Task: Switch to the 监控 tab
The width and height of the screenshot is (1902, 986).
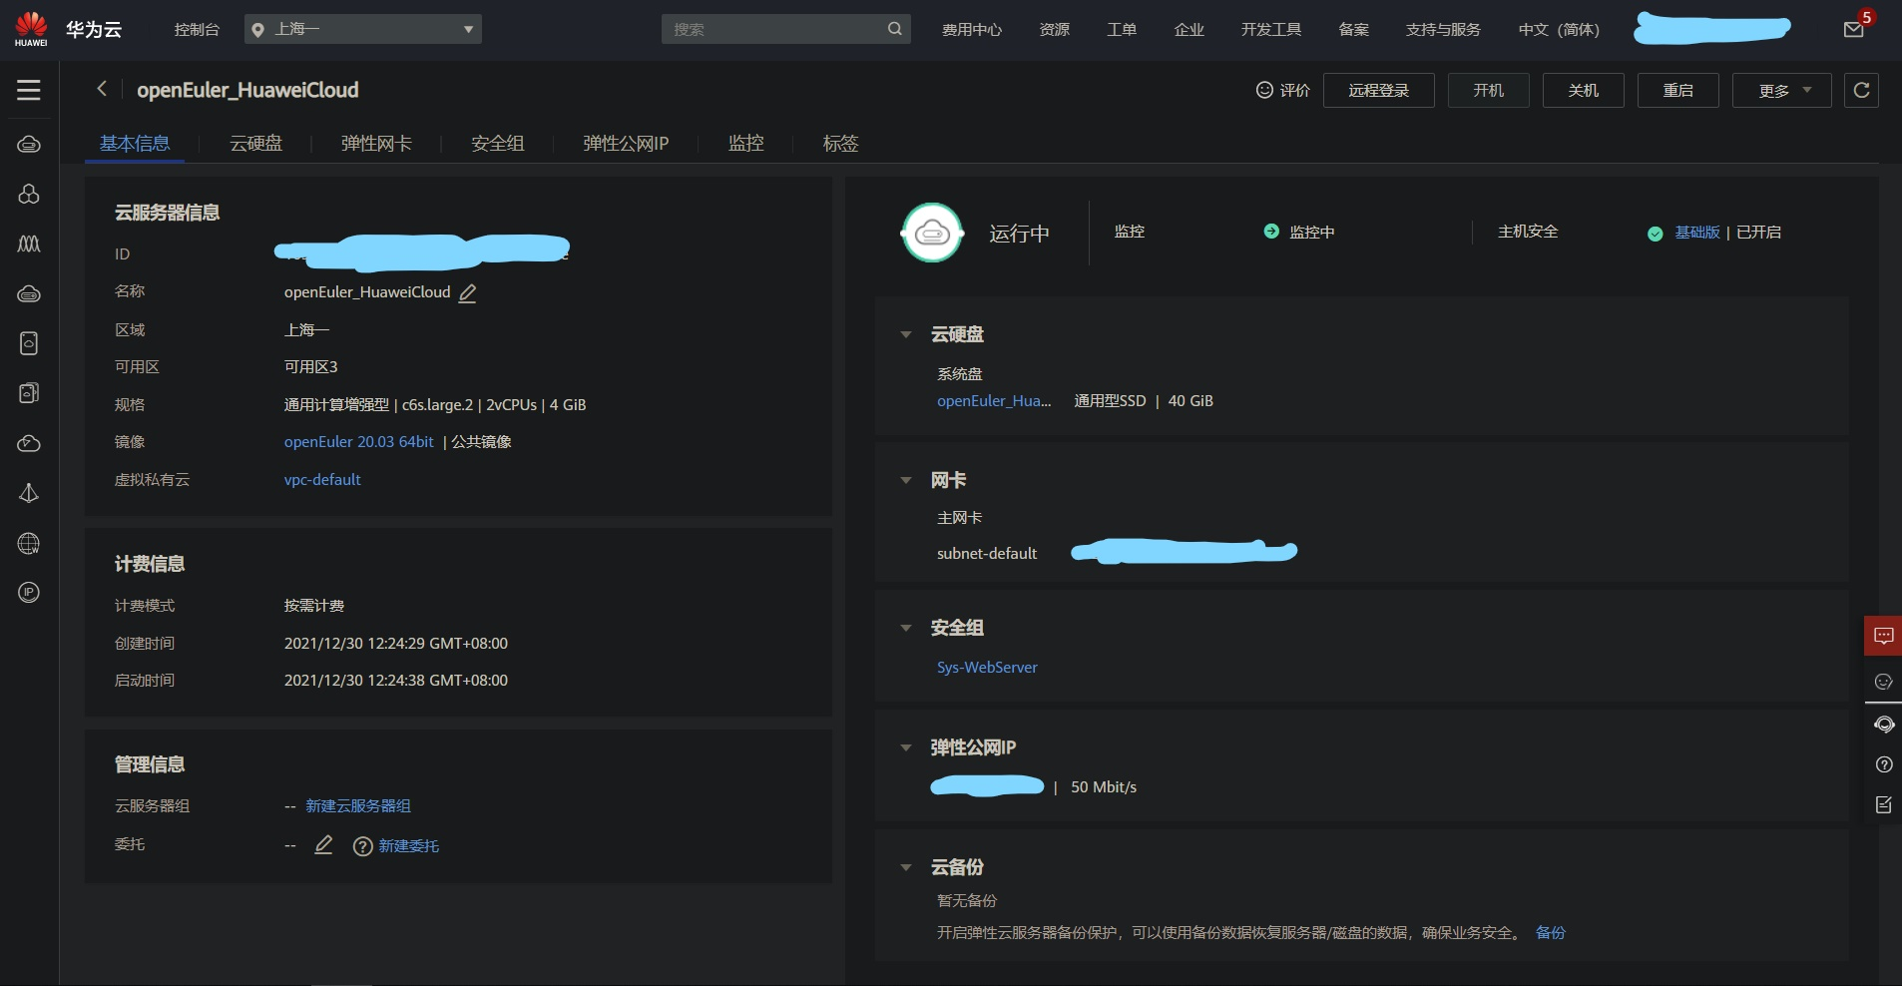Action: click(x=745, y=144)
